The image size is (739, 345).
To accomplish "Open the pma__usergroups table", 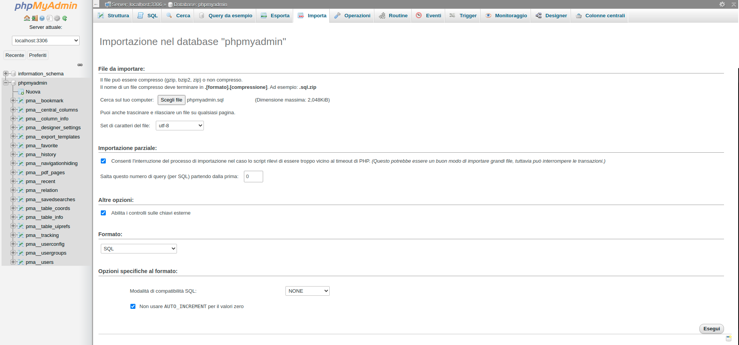I will pos(46,253).
